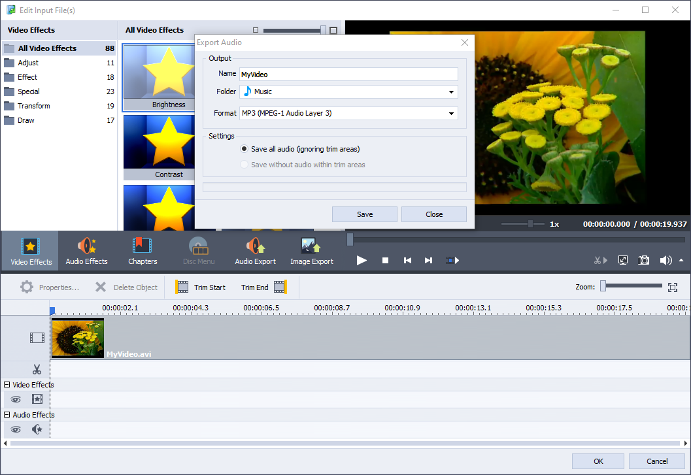Open the Image Export tool

[311, 250]
